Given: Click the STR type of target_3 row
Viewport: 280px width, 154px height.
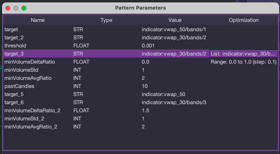Looking at the screenshot, I should (x=78, y=53).
